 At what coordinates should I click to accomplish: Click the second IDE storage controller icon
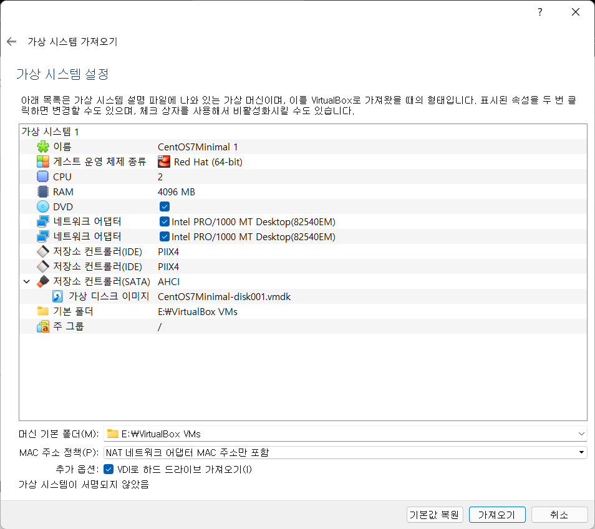pyautogui.click(x=43, y=267)
